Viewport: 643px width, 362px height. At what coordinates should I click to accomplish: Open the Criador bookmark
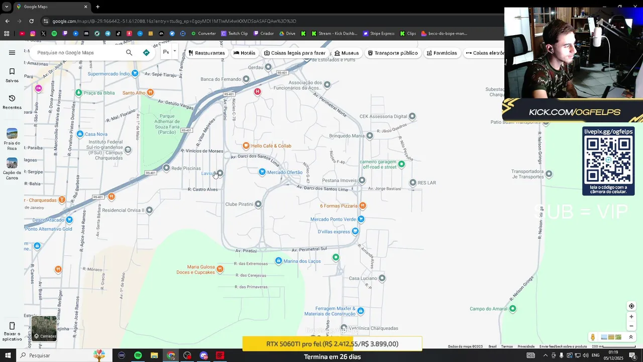click(x=263, y=34)
